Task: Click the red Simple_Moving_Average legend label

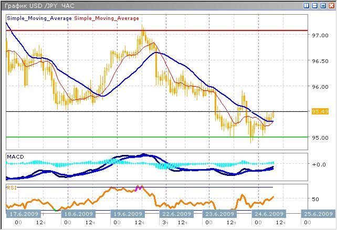Action: pos(107,18)
